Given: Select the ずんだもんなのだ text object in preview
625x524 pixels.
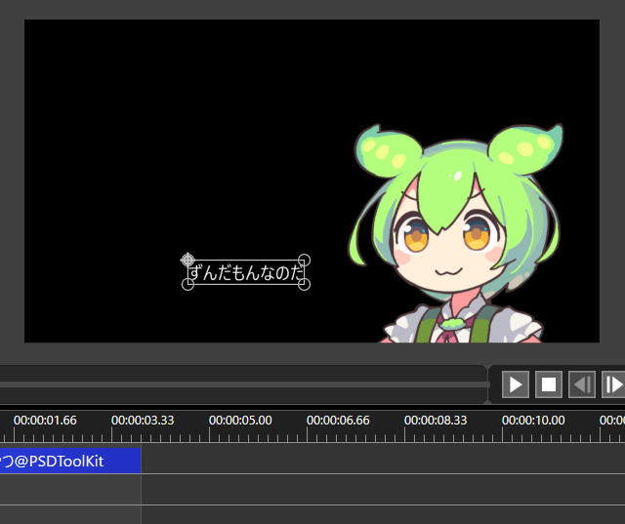Looking at the screenshot, I should coord(246,273).
